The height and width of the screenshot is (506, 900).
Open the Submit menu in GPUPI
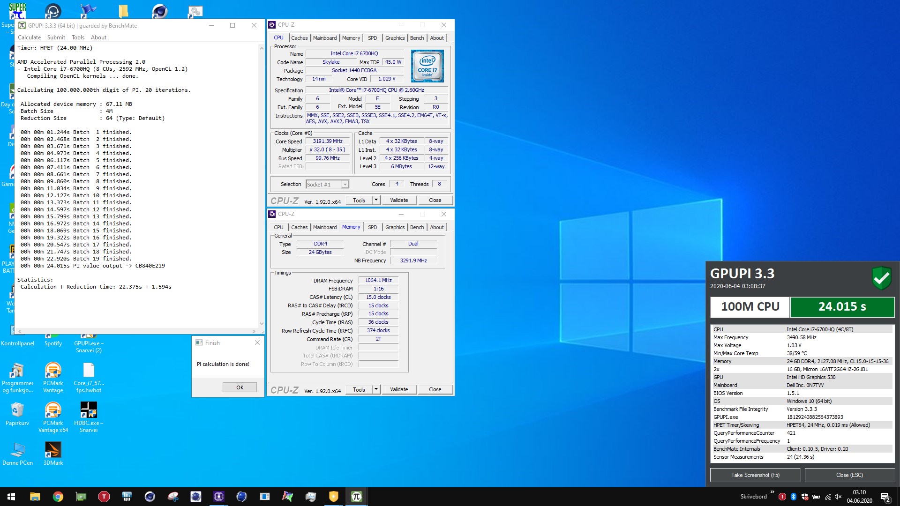click(x=56, y=37)
